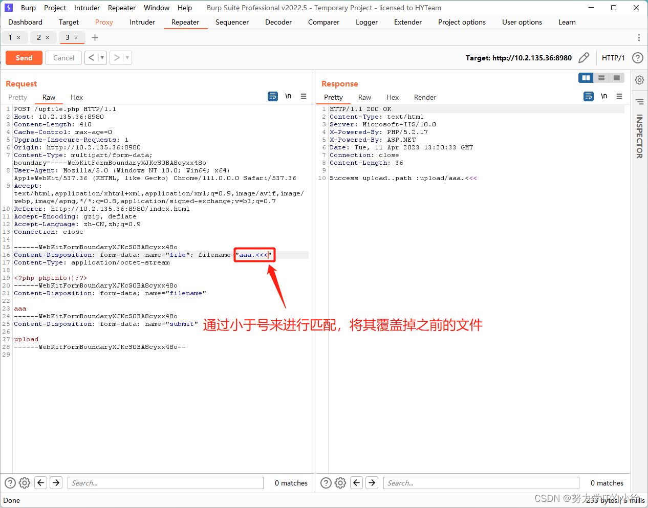Open the Repeater tabs options menu

639,37
